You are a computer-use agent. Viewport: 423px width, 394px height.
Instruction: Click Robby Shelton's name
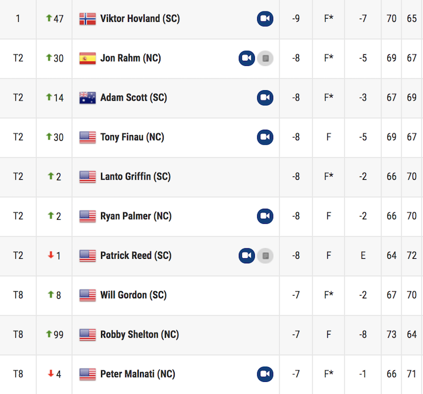tap(140, 335)
